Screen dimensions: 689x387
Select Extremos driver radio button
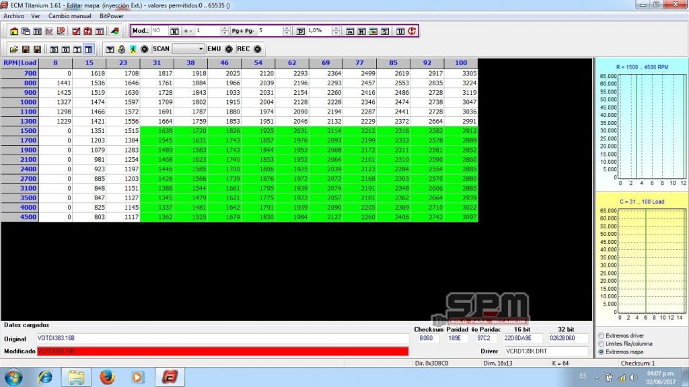tap(601, 336)
